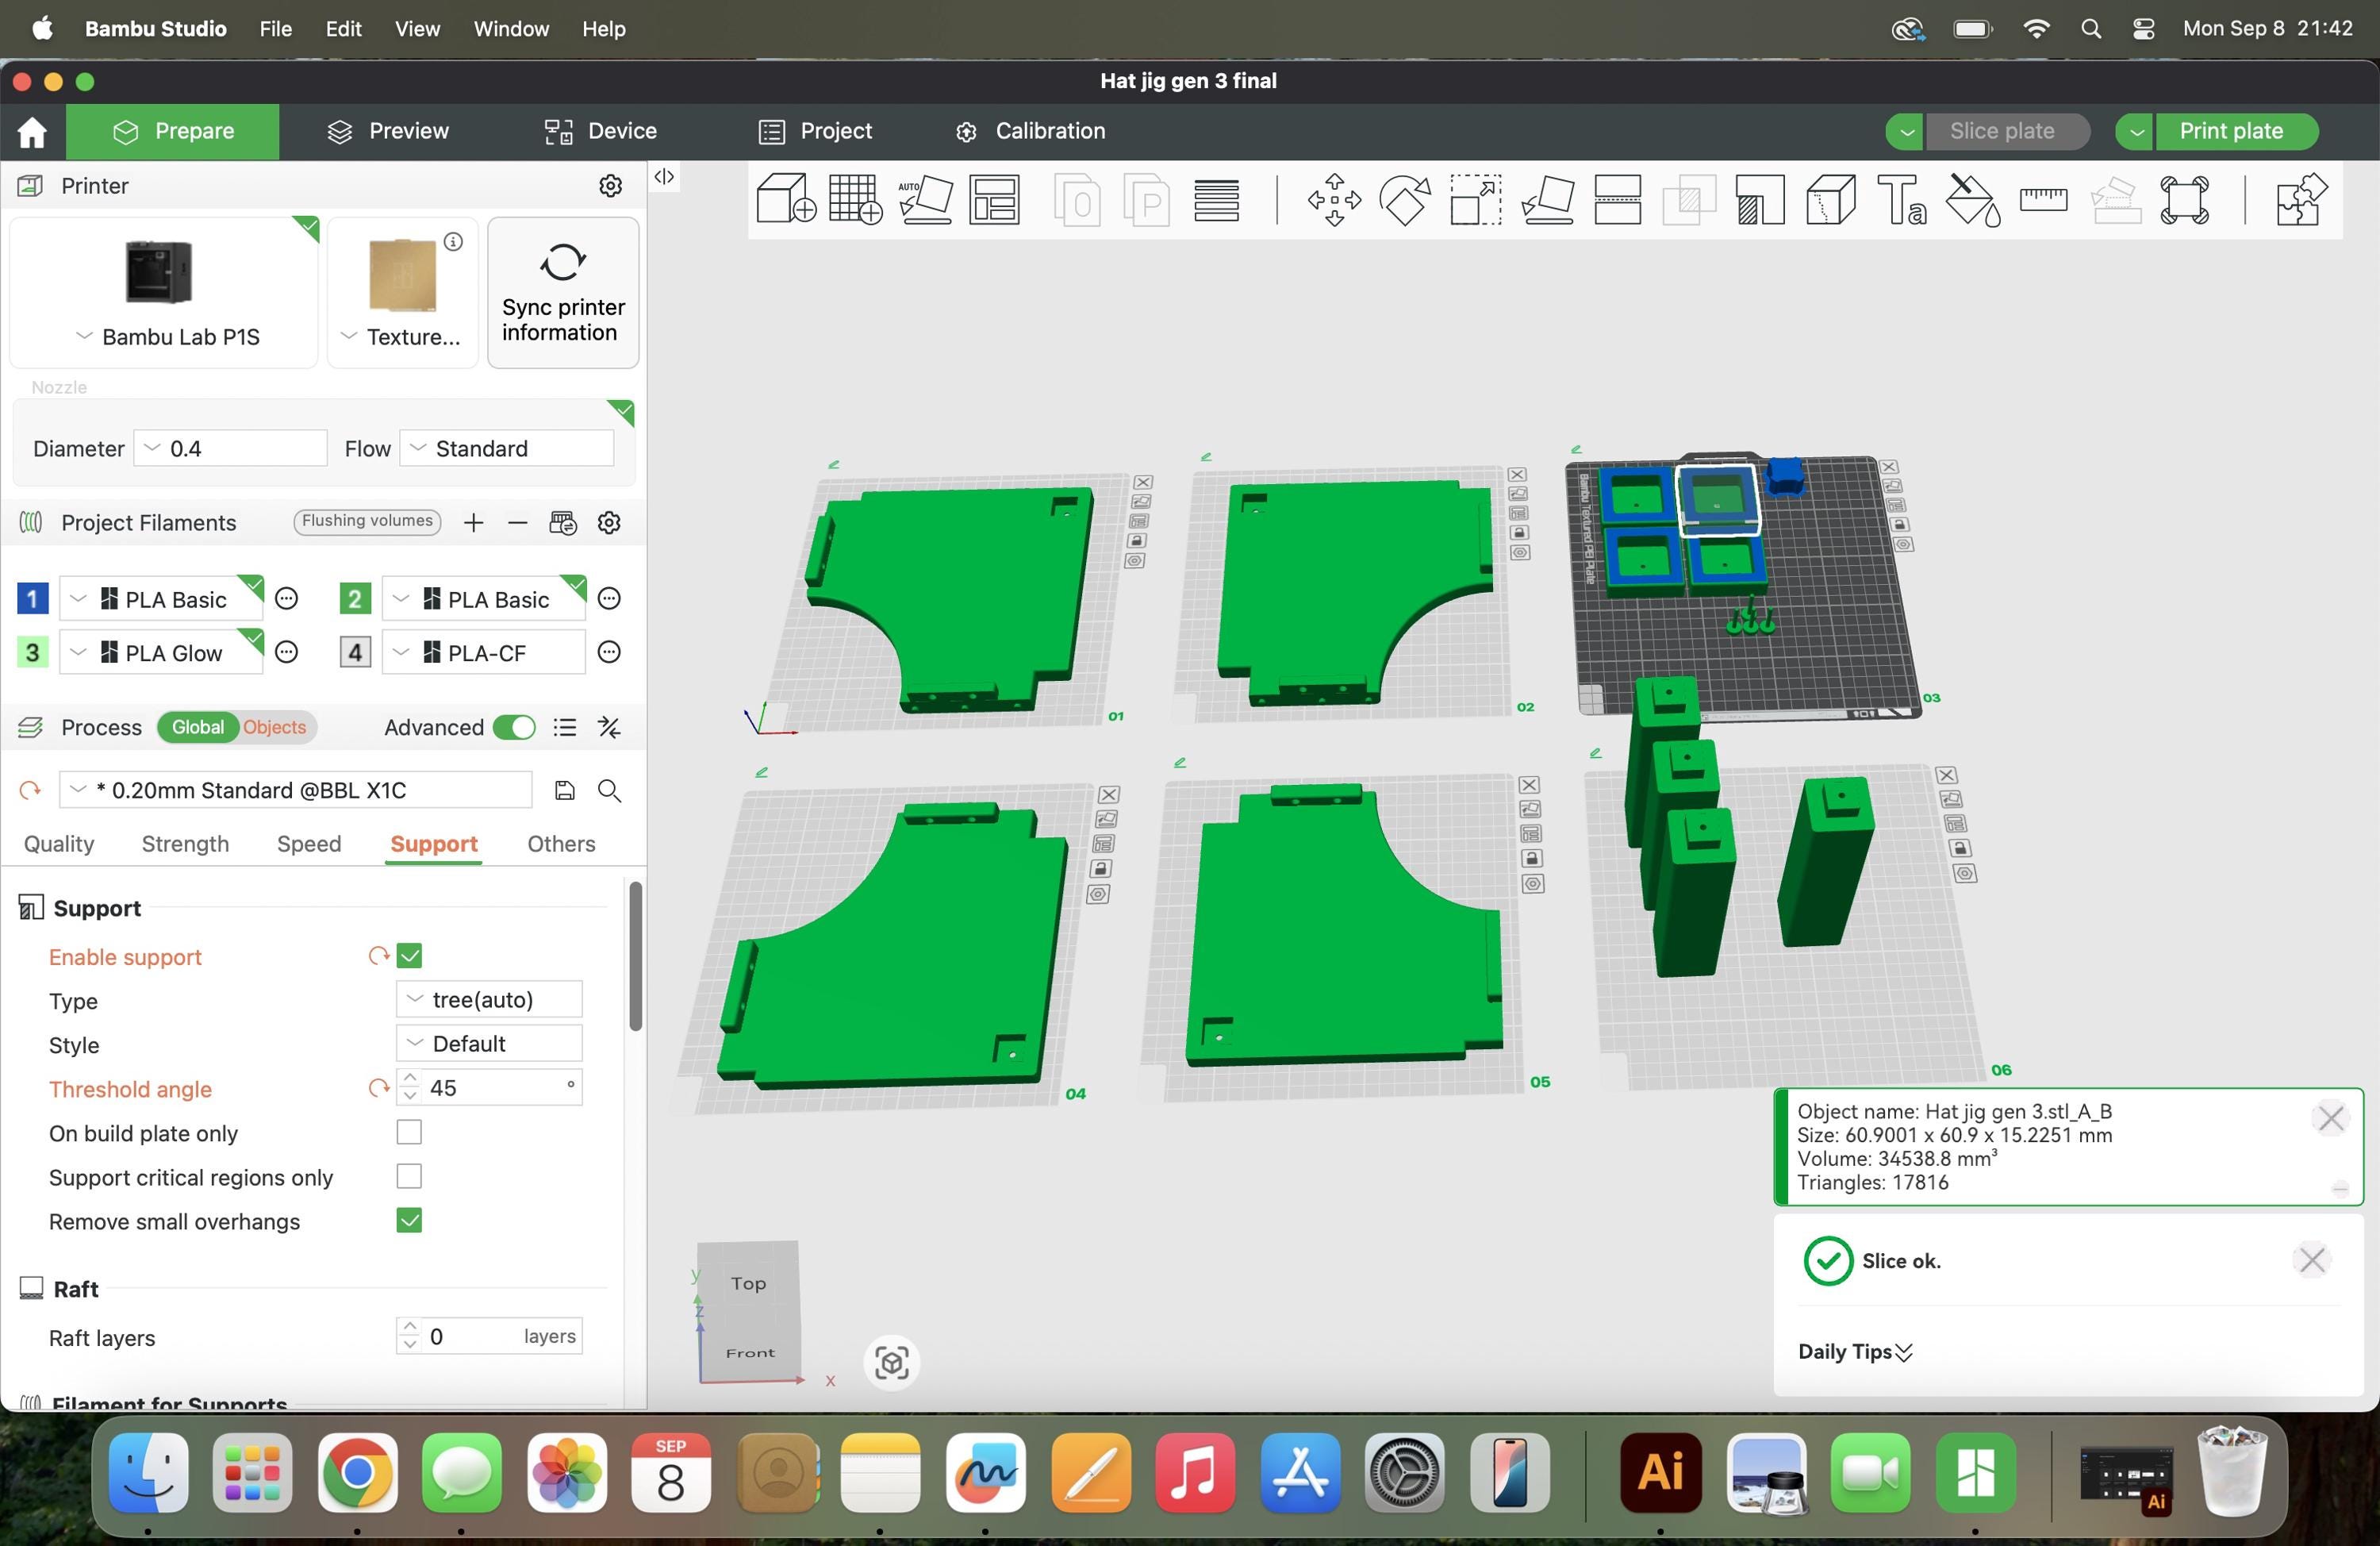Select the Lay on face tool

[x=1547, y=199]
